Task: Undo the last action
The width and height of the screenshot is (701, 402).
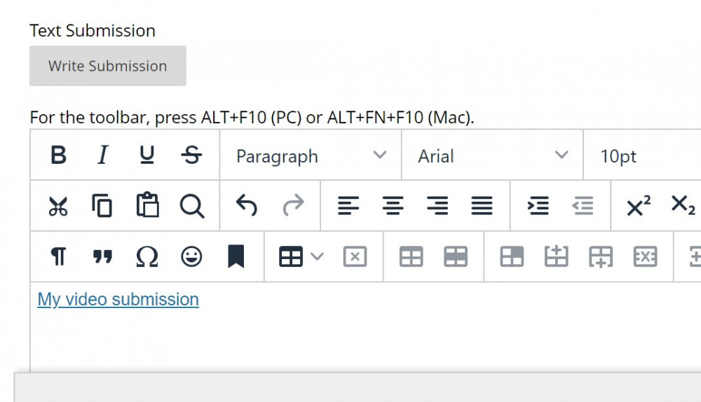Action: pos(246,205)
